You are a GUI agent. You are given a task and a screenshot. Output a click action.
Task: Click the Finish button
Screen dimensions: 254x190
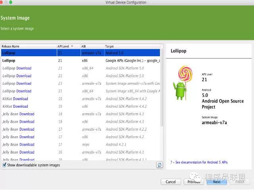pos(240,182)
